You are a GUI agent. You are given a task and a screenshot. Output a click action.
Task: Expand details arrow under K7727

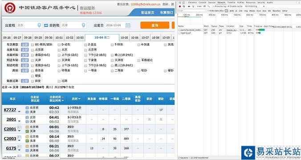click(x=19, y=112)
